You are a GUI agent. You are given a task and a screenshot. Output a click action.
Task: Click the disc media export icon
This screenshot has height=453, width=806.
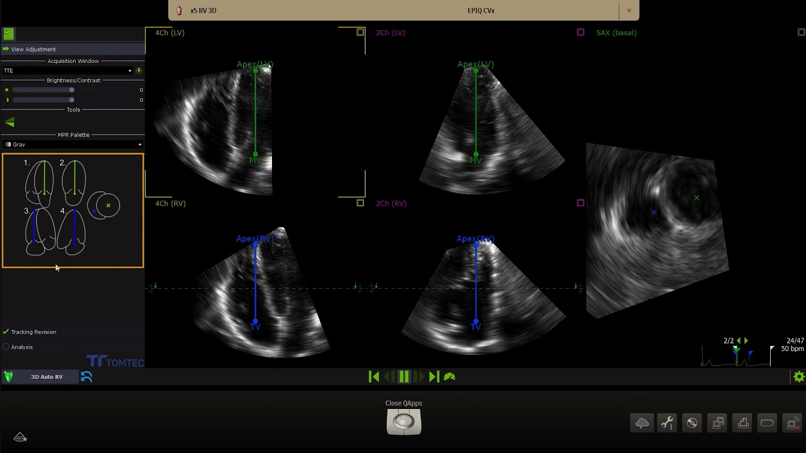pyautogui.click(x=692, y=423)
